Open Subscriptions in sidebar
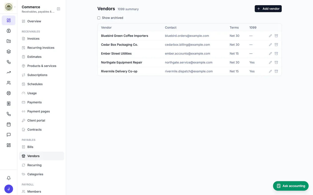This screenshot has width=313, height=195. [42, 75]
